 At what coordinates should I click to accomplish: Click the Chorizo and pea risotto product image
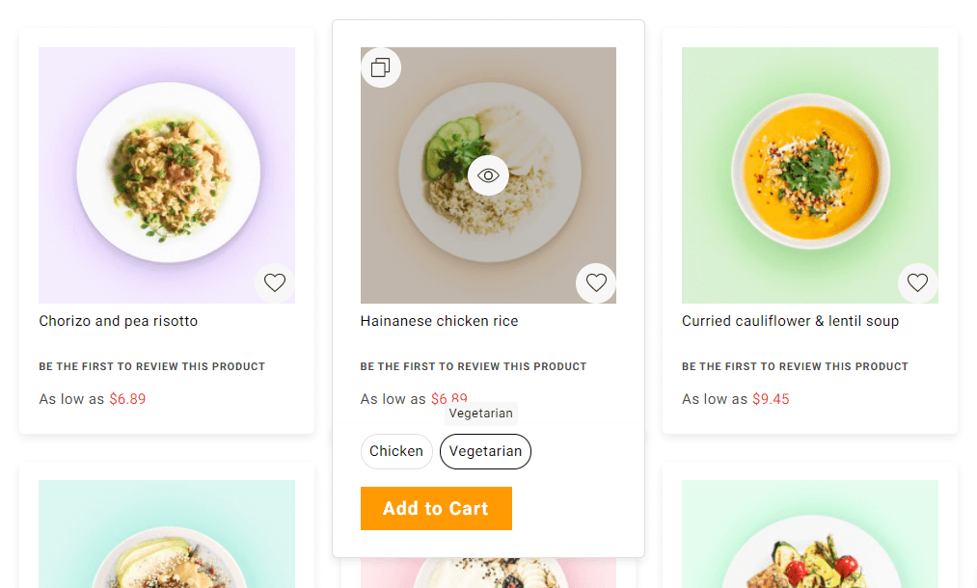[167, 174]
